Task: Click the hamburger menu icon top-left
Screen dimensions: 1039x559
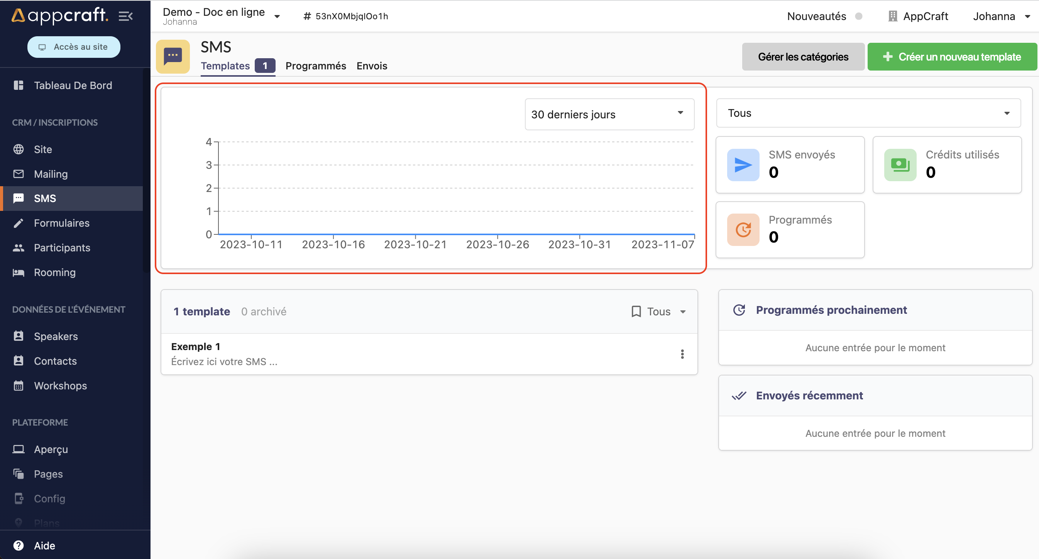Action: 126,15
